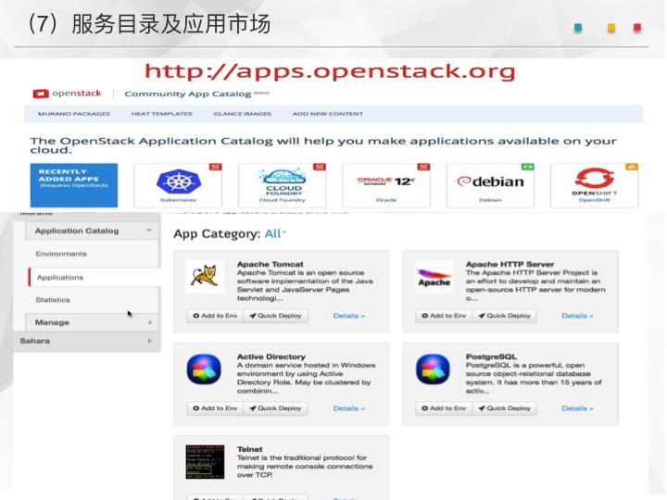The width and height of the screenshot is (667, 500).
Task: Open the Add New Content tab
Action: point(328,114)
